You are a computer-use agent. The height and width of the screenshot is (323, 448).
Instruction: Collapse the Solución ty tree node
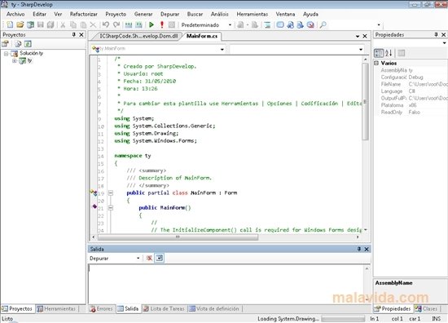[6, 54]
